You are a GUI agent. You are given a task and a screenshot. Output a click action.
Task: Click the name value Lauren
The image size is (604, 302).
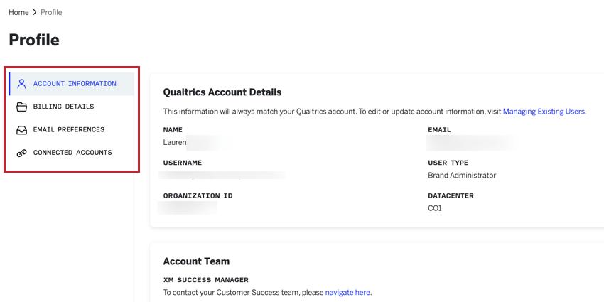(x=175, y=142)
